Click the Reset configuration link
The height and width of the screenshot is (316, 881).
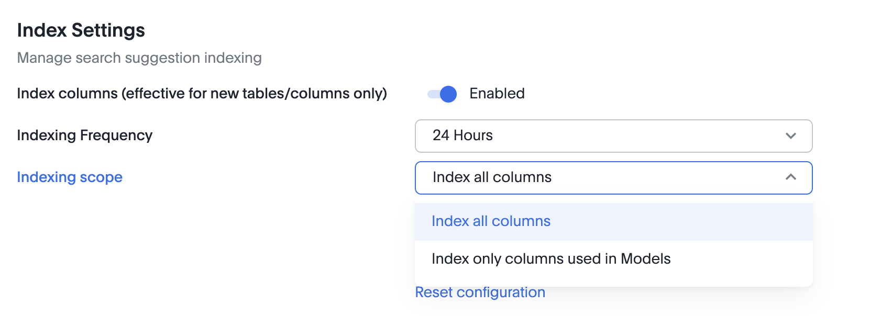(479, 292)
